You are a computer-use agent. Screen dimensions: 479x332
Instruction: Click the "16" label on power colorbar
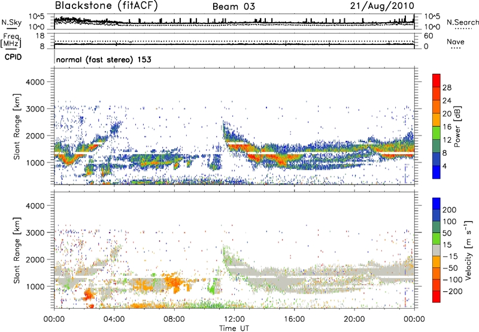pyautogui.click(x=447, y=127)
